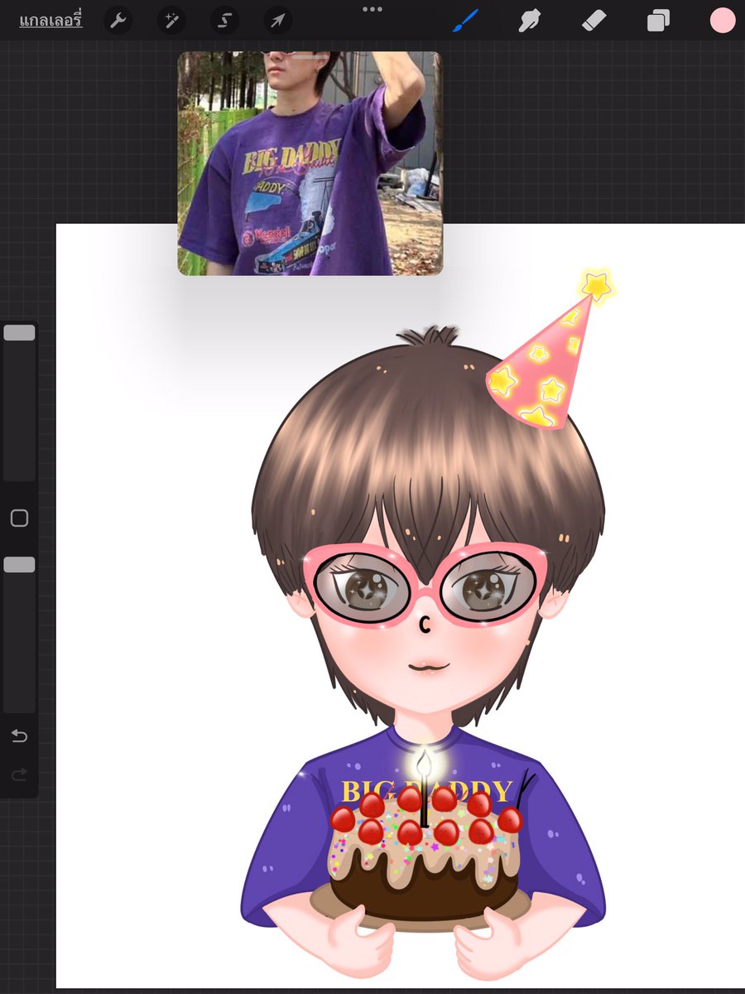This screenshot has height=994, width=745.
Task: Select the Eraser tool
Action: point(594,21)
